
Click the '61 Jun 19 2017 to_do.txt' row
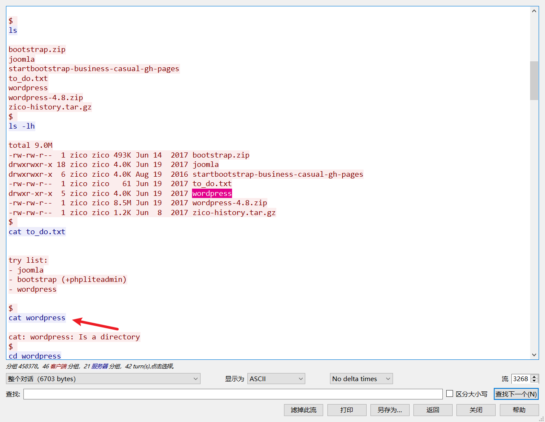coord(120,184)
